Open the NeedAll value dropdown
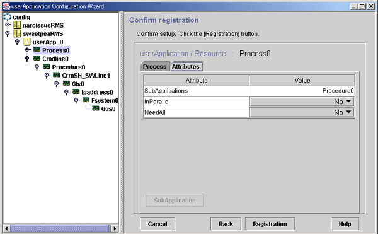Viewport: 378px width, 234px height. point(302,112)
